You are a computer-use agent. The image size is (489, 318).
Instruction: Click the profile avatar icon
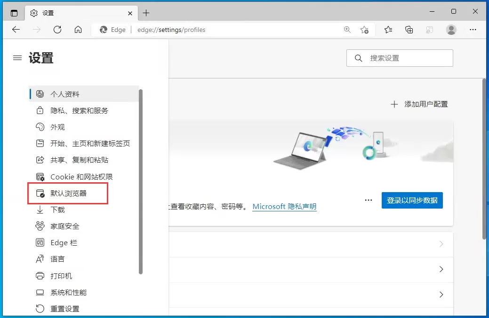tap(451, 30)
